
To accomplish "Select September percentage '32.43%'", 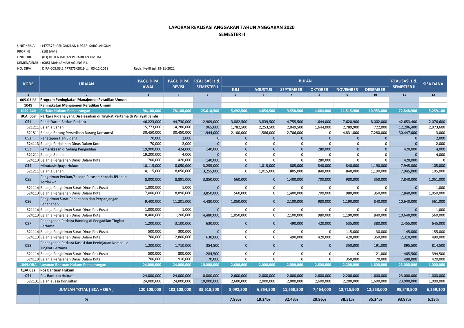I will 291,299.
